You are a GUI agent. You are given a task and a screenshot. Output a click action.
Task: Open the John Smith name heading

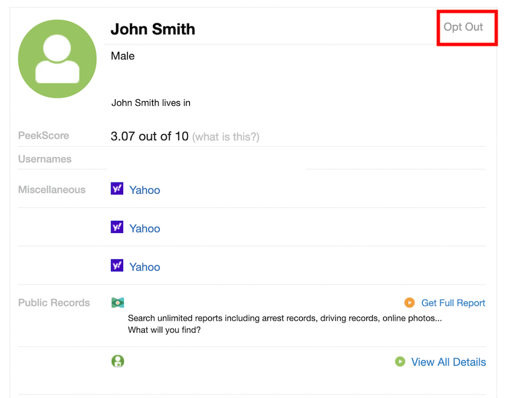[153, 29]
